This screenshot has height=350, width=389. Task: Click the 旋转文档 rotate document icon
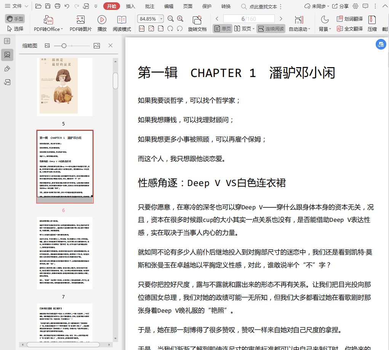point(197,20)
